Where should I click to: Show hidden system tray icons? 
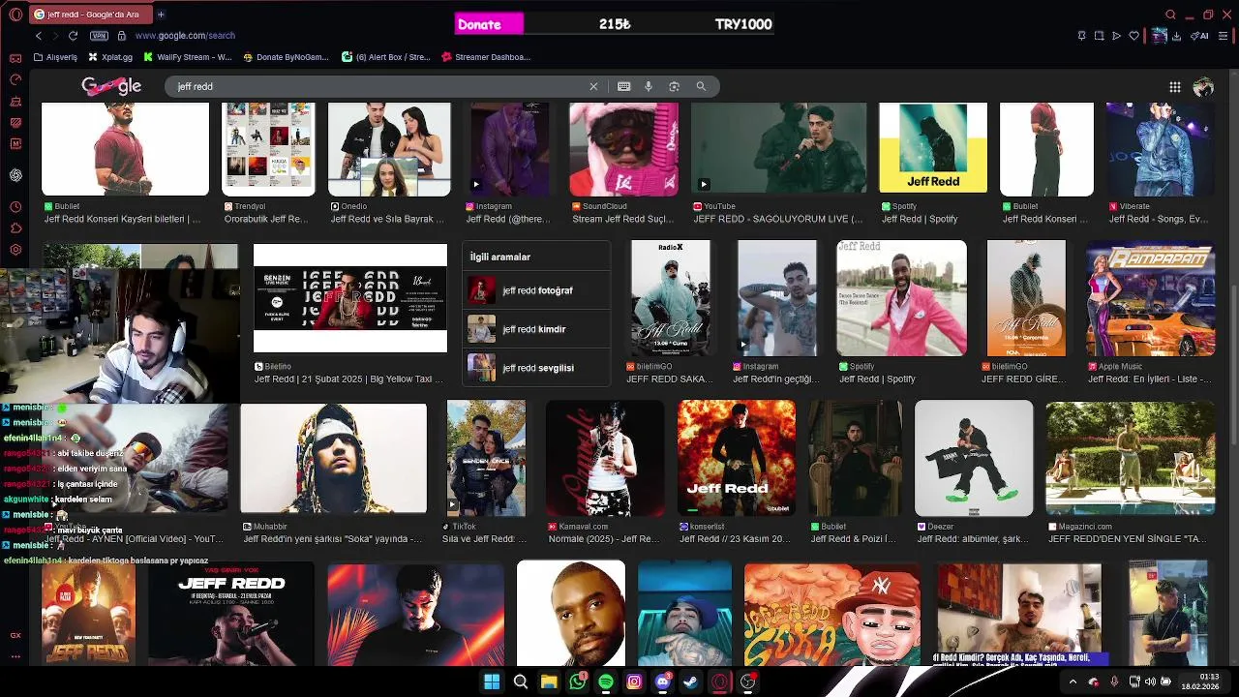pos(1073,682)
